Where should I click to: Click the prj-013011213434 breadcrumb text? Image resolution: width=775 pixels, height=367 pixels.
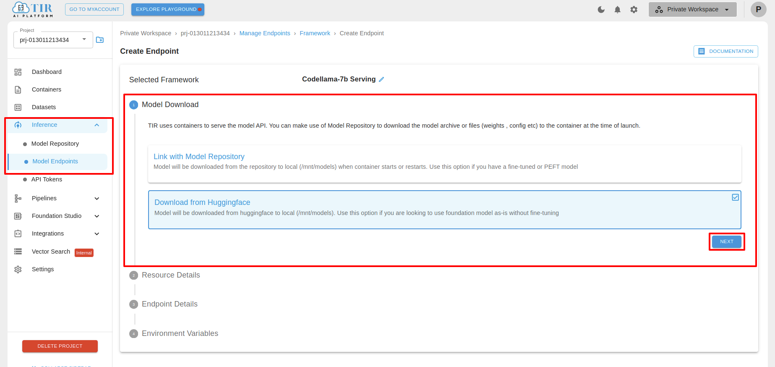point(205,33)
